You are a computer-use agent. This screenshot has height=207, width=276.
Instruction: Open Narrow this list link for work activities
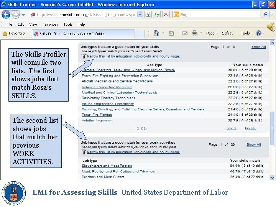(x=133, y=152)
